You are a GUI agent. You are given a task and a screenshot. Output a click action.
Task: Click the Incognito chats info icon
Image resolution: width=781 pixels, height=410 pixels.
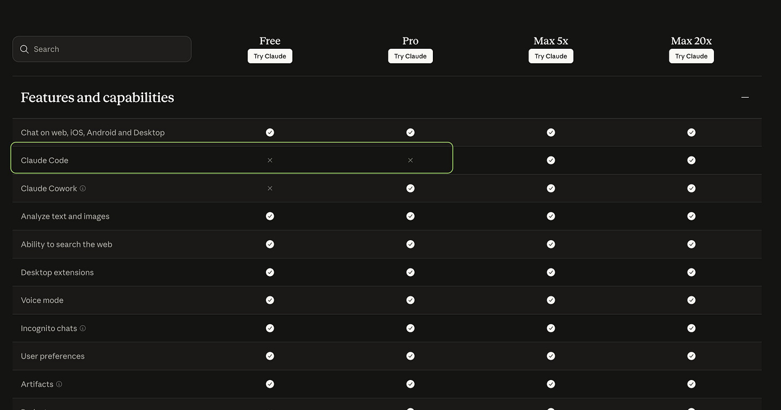pos(83,328)
